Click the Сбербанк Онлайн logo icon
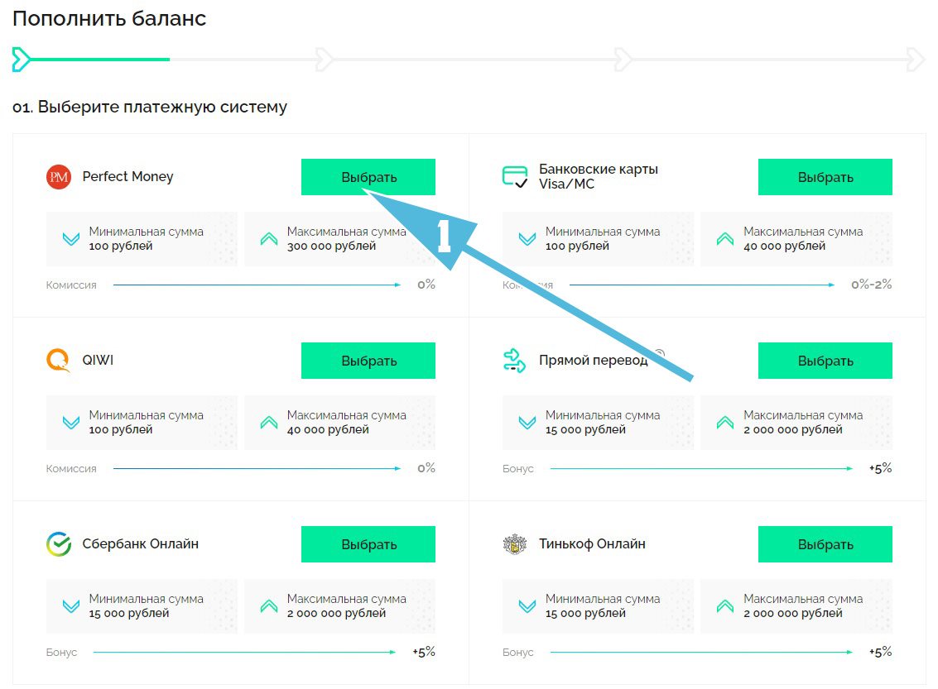Screen dimensions: 938x689 click(x=59, y=543)
